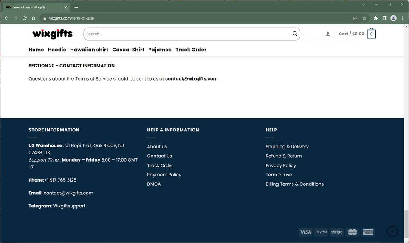The width and height of the screenshot is (409, 243).
Task: Click the browser back arrow
Action: coord(7,18)
